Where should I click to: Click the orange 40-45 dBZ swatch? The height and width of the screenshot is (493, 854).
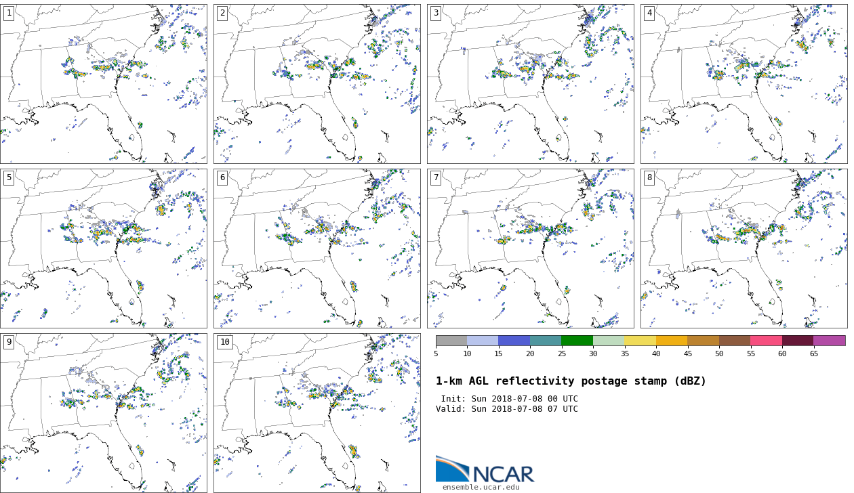(672, 341)
